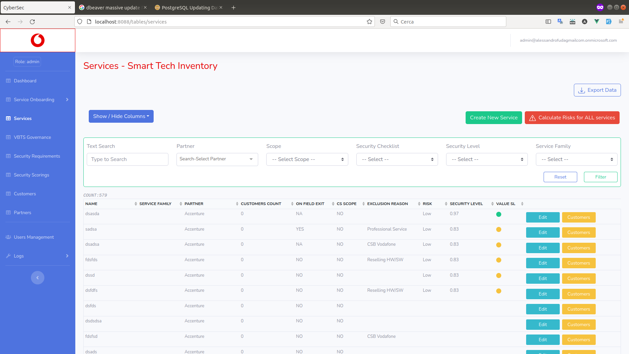
Task: Click the Pocket save icon
Action: (383, 22)
